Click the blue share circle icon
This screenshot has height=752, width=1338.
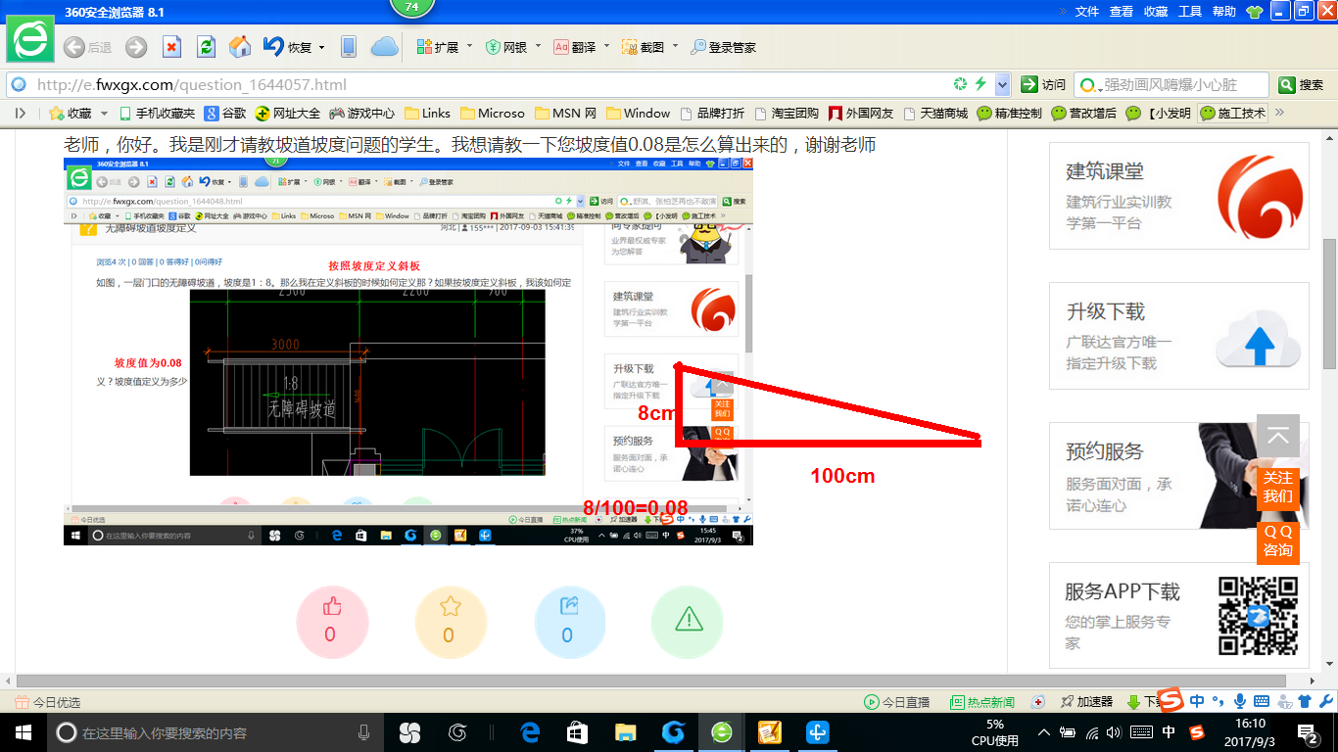tap(570, 622)
